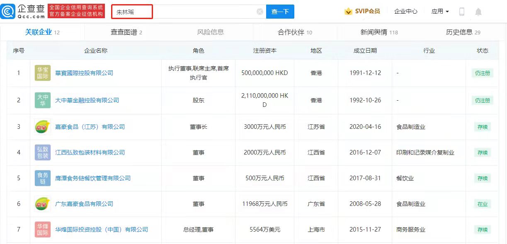Click the 查一下 search button
Viewport: 507px width, 244px height.
click(280, 12)
